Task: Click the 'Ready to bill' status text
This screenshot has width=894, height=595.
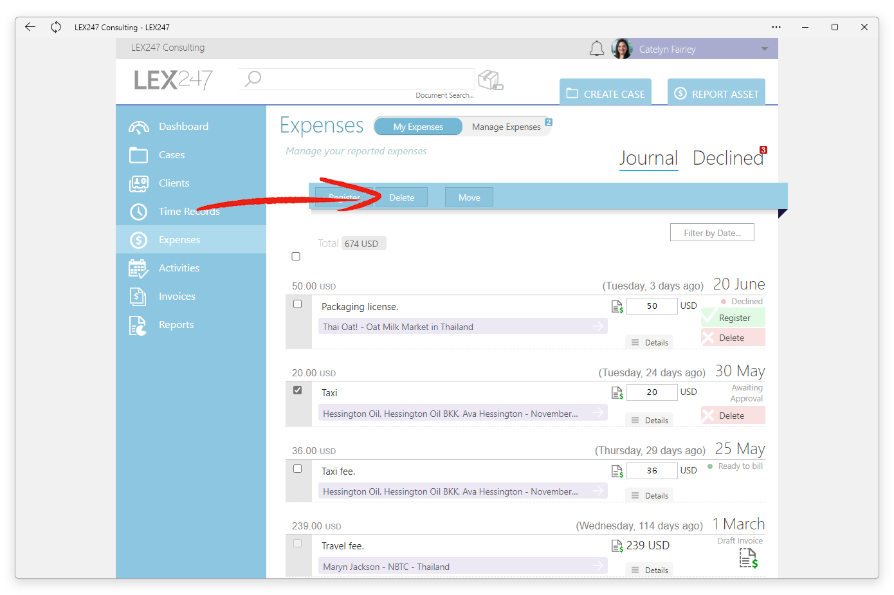Action: pyautogui.click(x=740, y=466)
